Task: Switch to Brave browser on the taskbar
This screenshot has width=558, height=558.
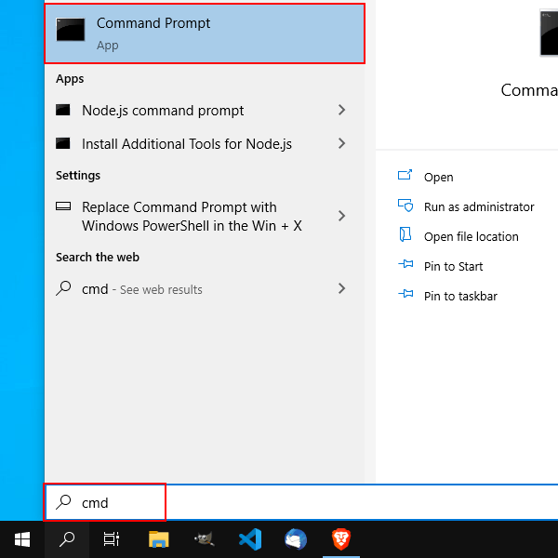Action: pyautogui.click(x=341, y=539)
